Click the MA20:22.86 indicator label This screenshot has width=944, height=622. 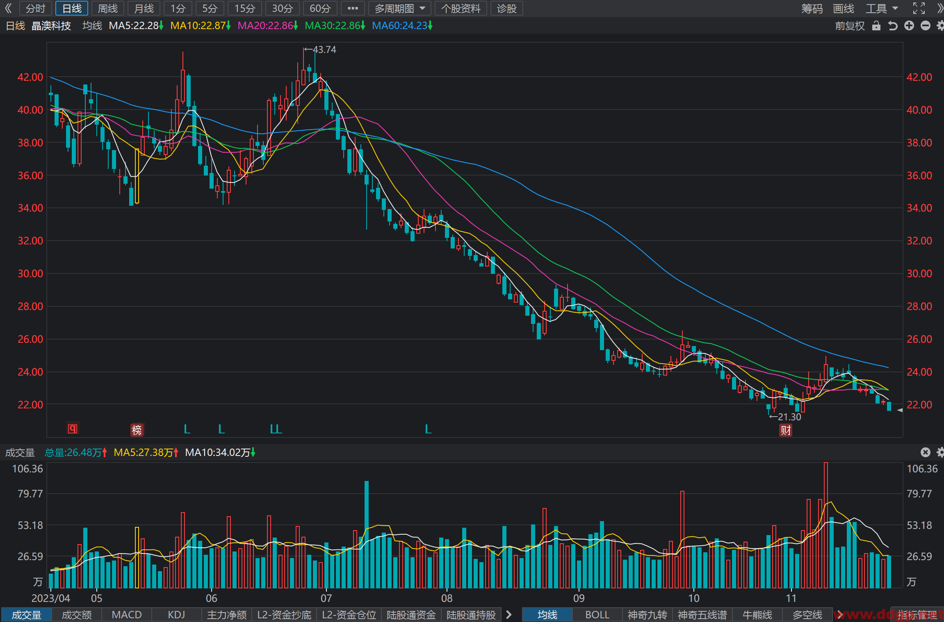pos(268,26)
